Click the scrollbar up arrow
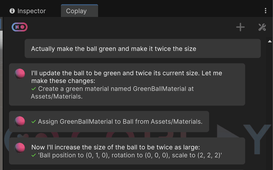273x170 pixels. click(270, 41)
